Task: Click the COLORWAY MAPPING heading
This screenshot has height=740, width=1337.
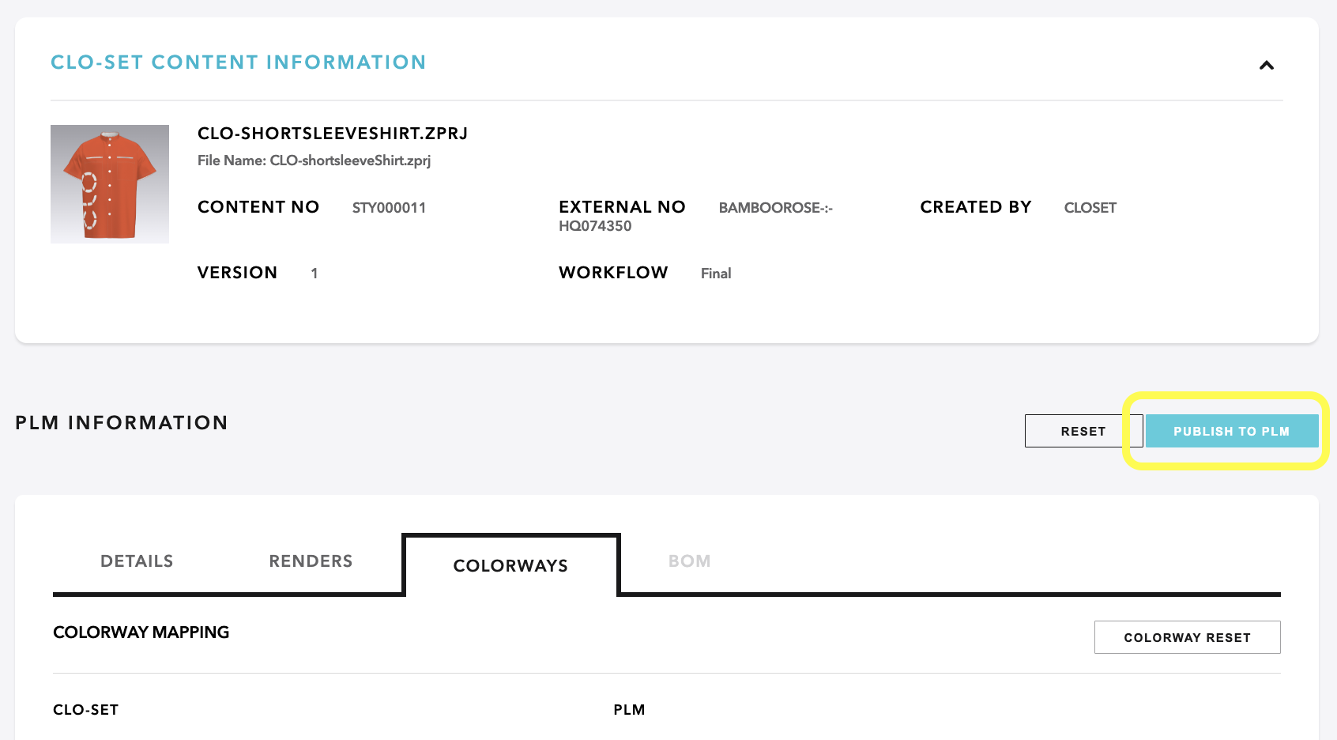Action: pos(141,632)
